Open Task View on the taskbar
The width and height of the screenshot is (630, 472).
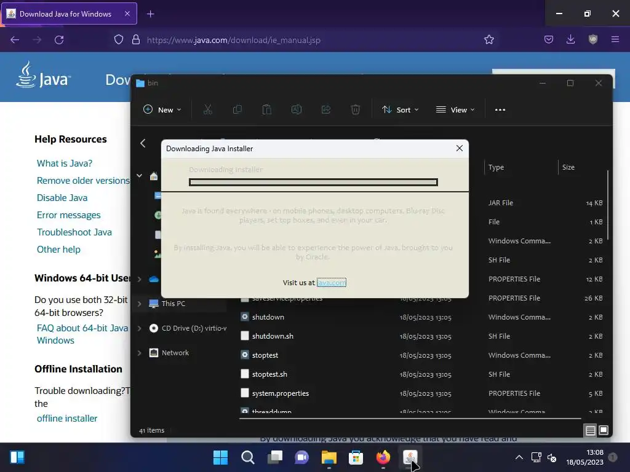[x=275, y=457]
